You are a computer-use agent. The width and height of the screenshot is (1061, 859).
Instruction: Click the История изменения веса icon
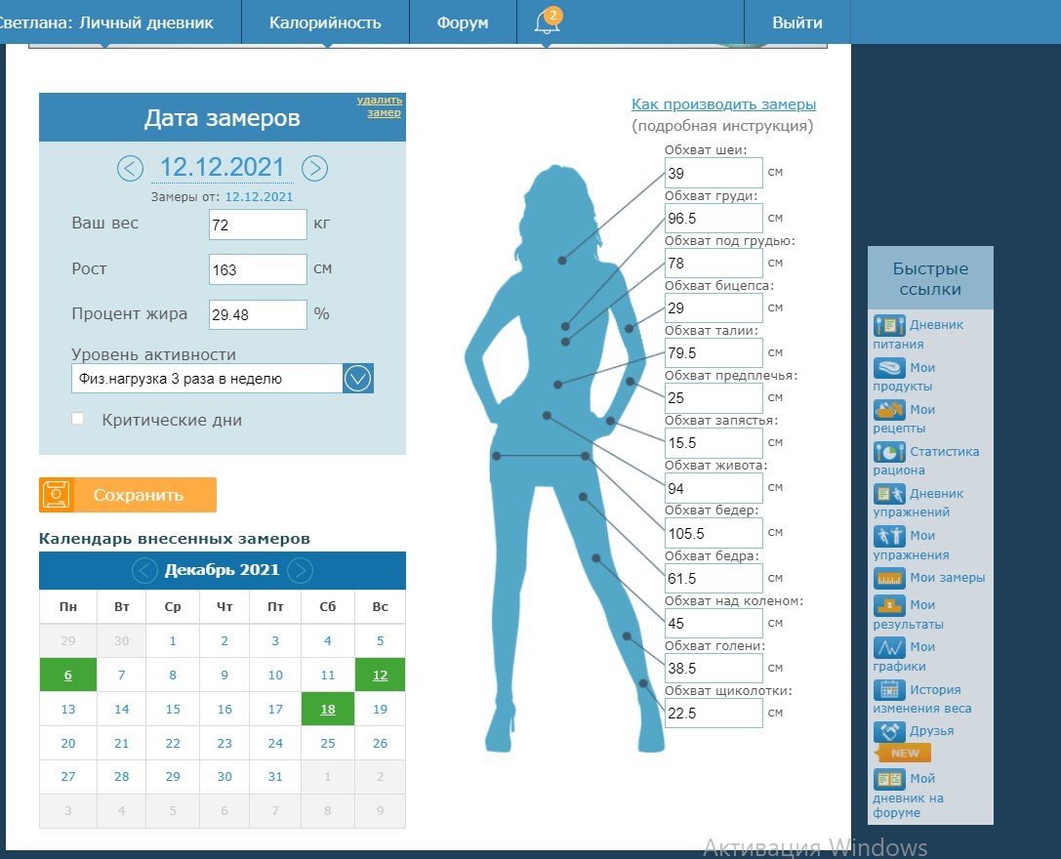coord(889,690)
